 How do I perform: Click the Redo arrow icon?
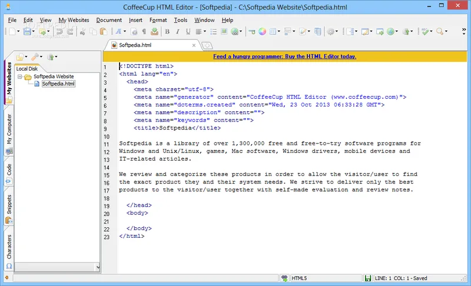70,31
